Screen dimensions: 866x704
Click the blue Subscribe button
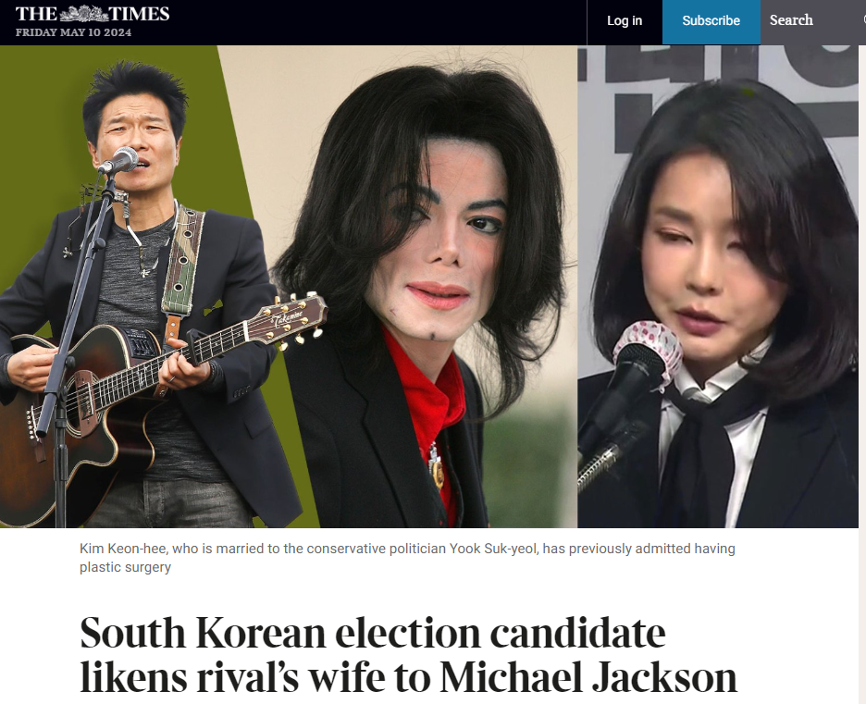(x=711, y=21)
